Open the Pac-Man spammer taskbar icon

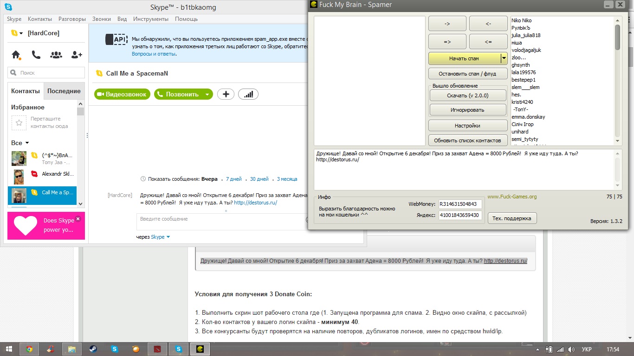click(x=200, y=349)
